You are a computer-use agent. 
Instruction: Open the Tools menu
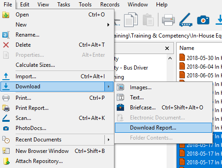pyautogui.click(x=85, y=5)
